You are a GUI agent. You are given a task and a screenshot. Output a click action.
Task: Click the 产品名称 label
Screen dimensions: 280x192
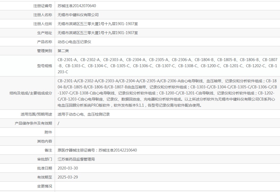45,42
